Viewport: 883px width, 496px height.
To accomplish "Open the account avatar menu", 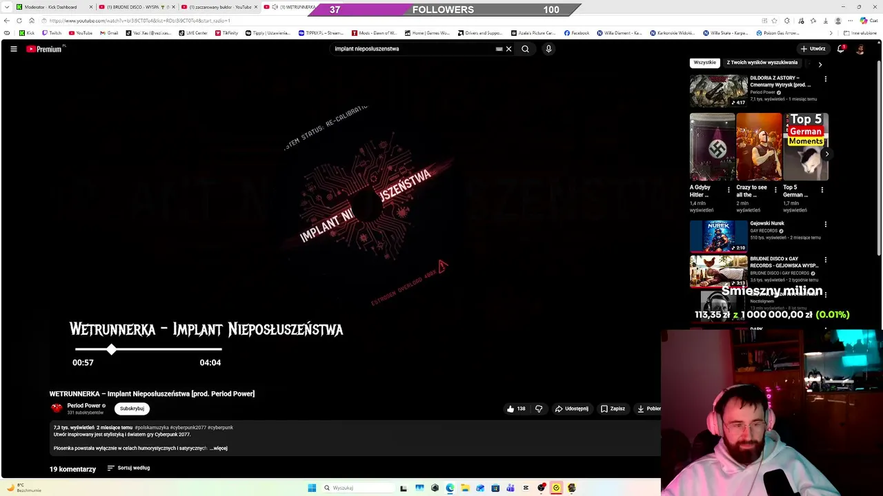I will pyautogui.click(x=860, y=49).
